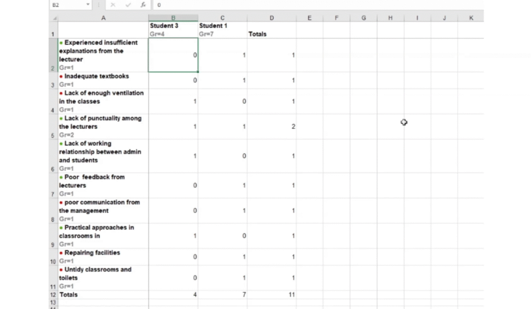Select the grand total cell showing 11
The width and height of the screenshot is (531, 309).
(271, 294)
